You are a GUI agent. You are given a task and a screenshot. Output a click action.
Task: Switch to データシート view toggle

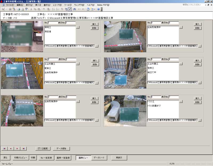tap(100, 158)
